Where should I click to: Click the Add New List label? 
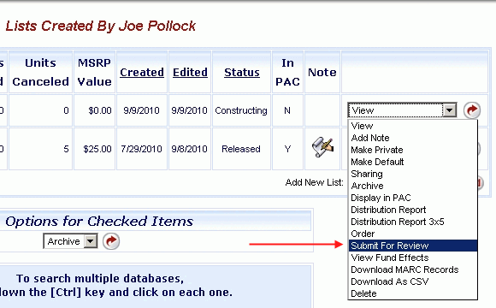point(315,182)
